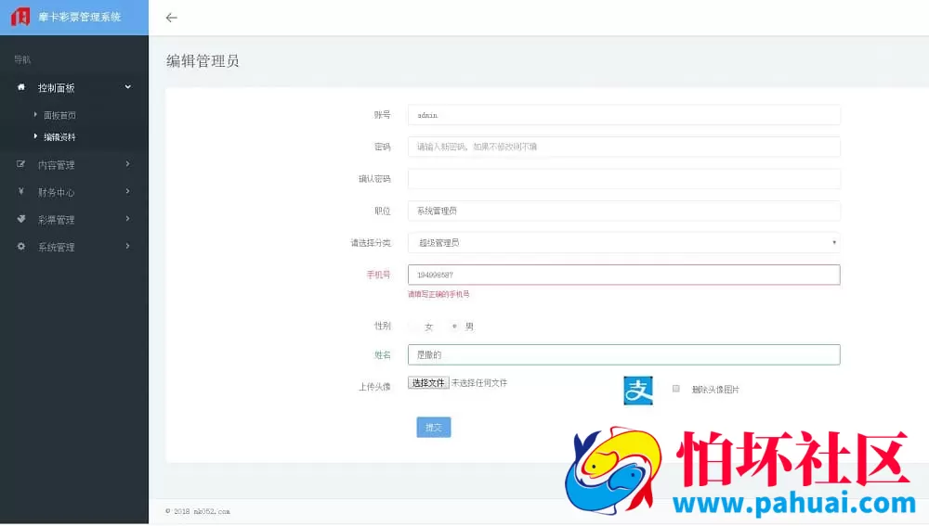
Task: Click the gear icon beside 系统管理
Action: pyautogui.click(x=21, y=246)
